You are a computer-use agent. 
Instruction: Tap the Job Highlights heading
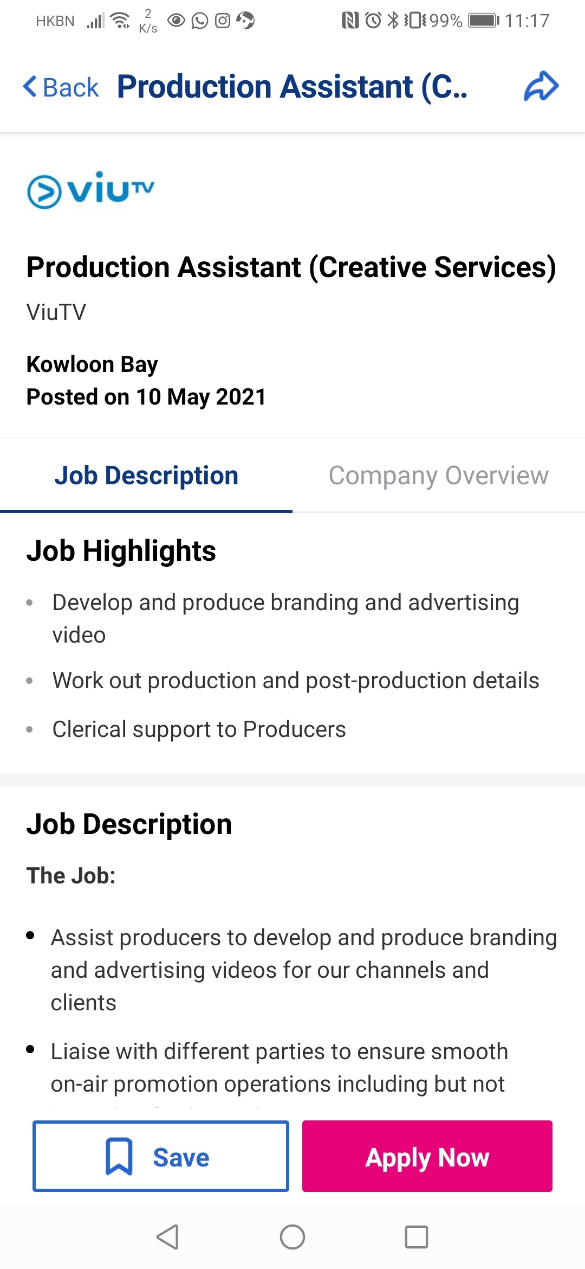(x=121, y=551)
